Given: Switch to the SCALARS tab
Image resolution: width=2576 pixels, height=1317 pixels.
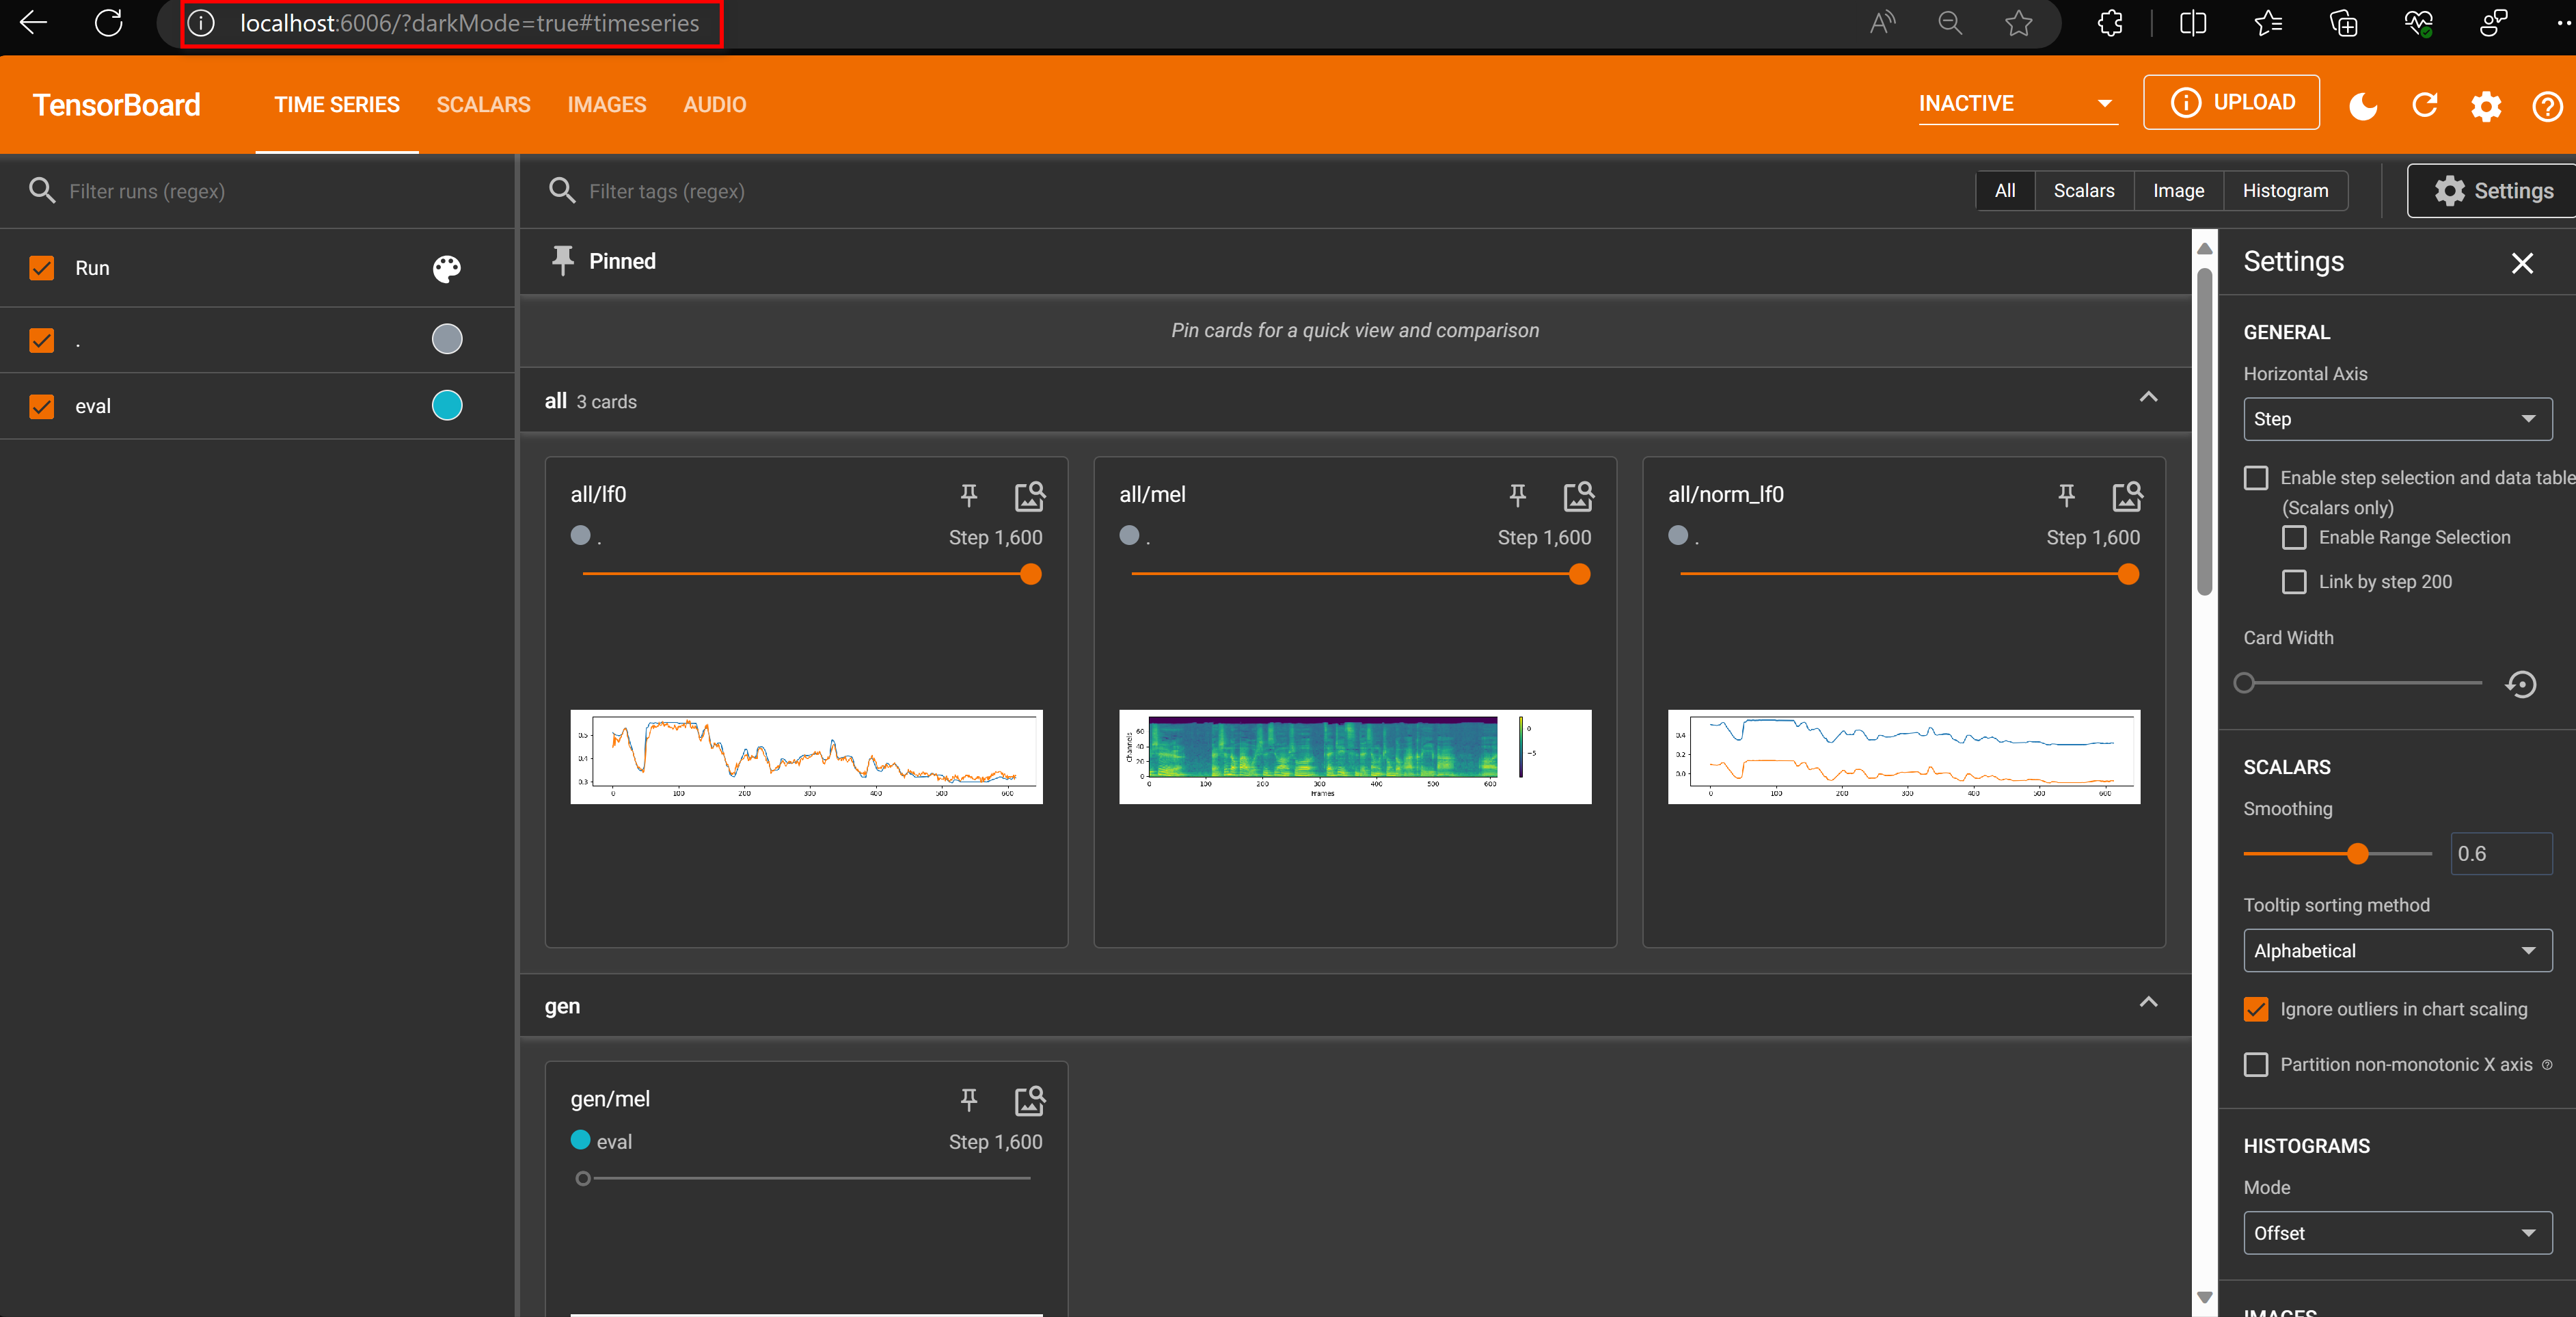Looking at the screenshot, I should pos(483,105).
